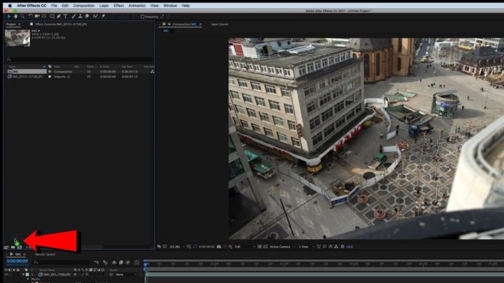Image resolution: width=504 pixels, height=283 pixels.
Task: Select the Selection arrow tool
Action: coord(9,16)
